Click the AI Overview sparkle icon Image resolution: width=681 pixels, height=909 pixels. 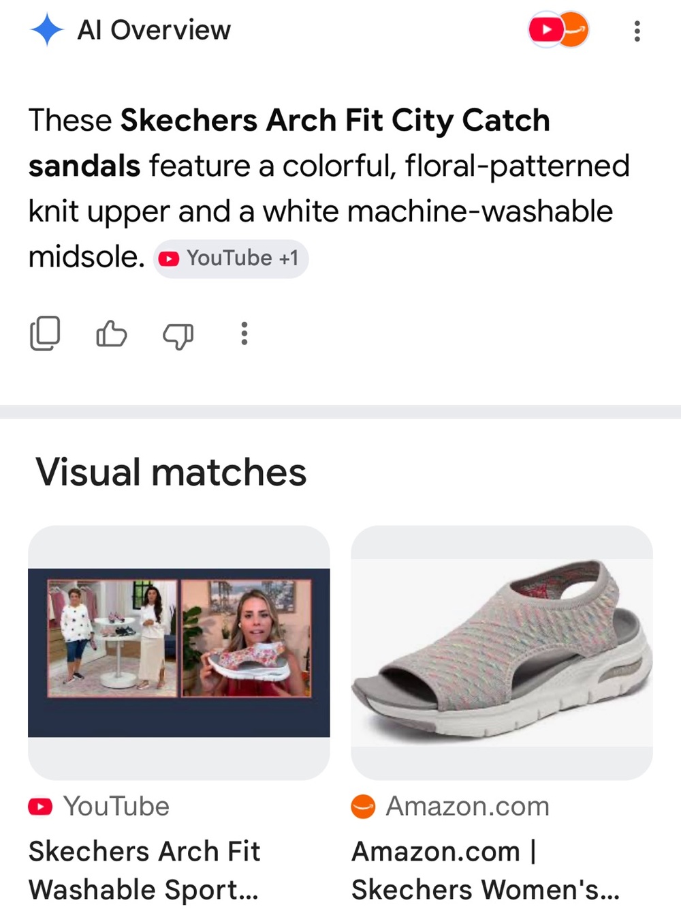point(47,30)
